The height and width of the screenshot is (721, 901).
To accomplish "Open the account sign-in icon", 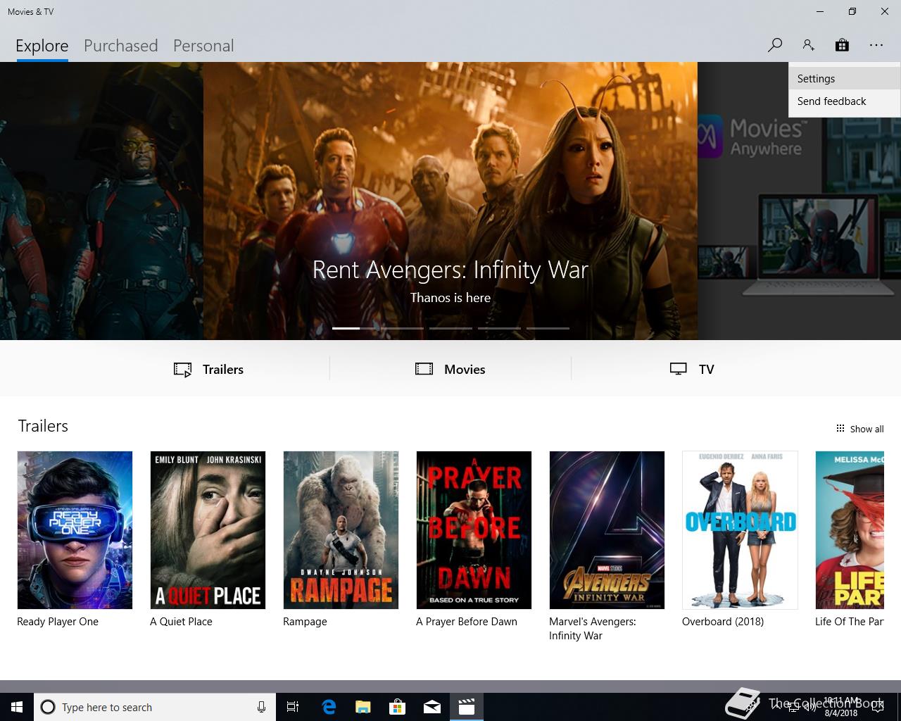I will tap(808, 45).
